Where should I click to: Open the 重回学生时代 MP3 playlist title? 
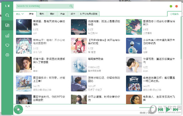pyautogui.click(x=49, y=98)
